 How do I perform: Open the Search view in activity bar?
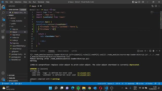(x=3, y=13)
